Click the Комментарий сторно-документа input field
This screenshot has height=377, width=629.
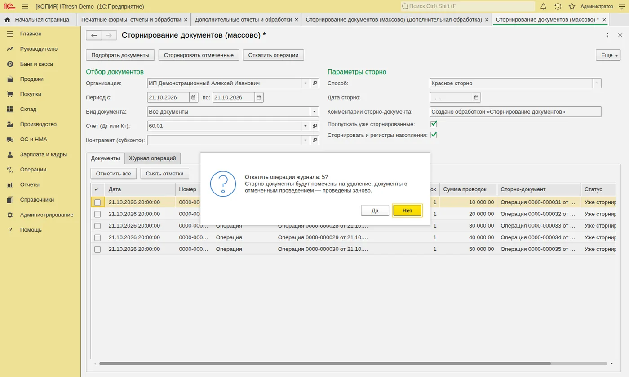pos(515,112)
